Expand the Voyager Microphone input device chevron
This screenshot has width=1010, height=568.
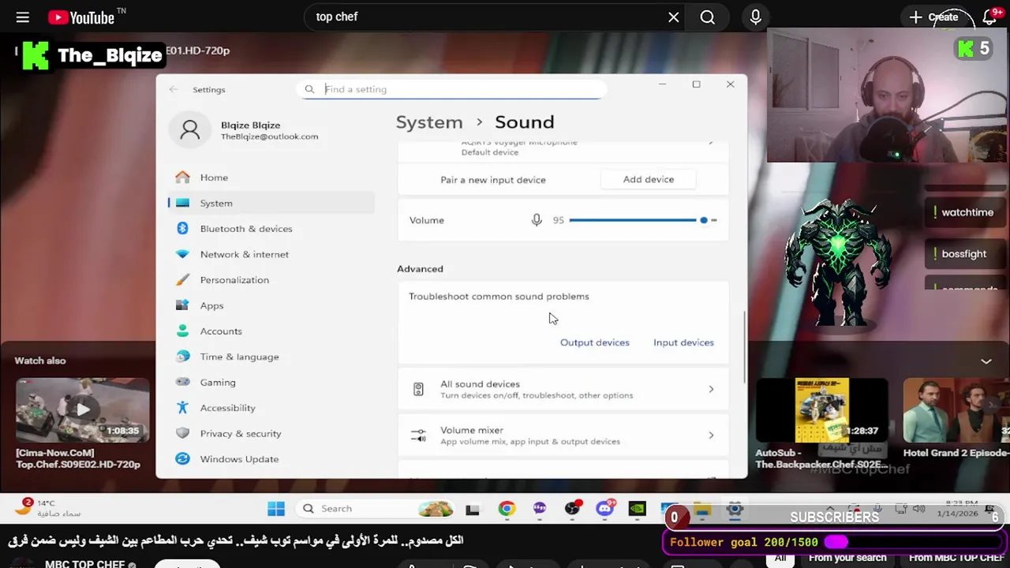click(711, 144)
